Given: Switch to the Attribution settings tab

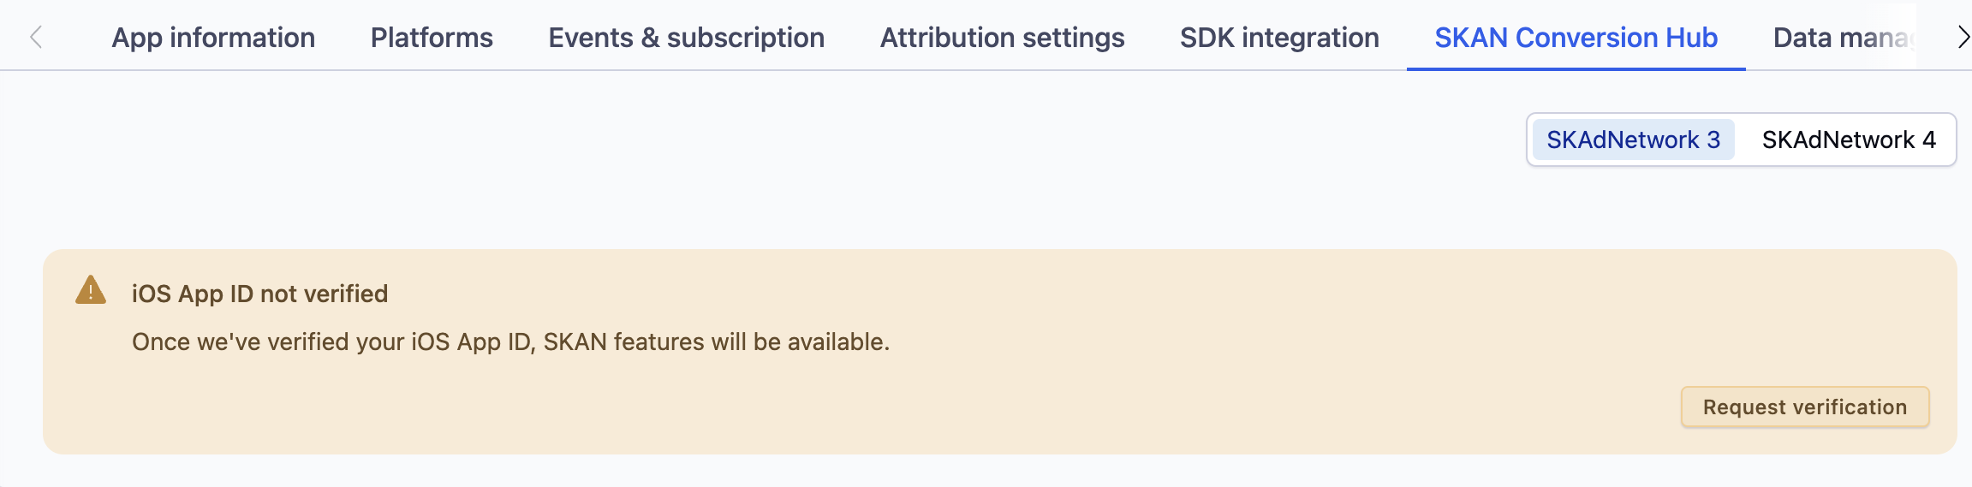Looking at the screenshot, I should click(x=1002, y=37).
